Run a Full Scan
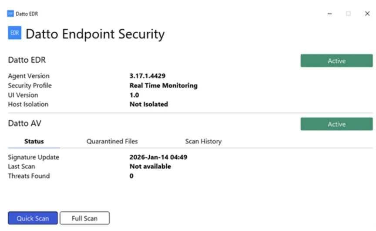This screenshot has height=231, width=376. 84,218
